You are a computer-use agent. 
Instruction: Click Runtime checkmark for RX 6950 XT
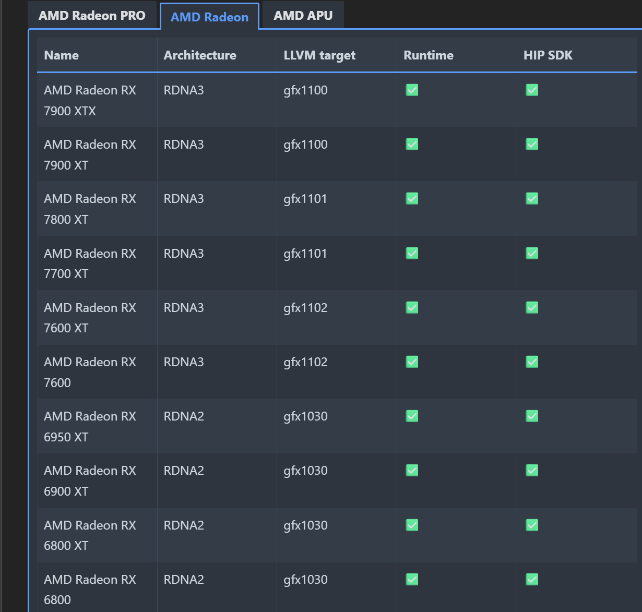[412, 416]
